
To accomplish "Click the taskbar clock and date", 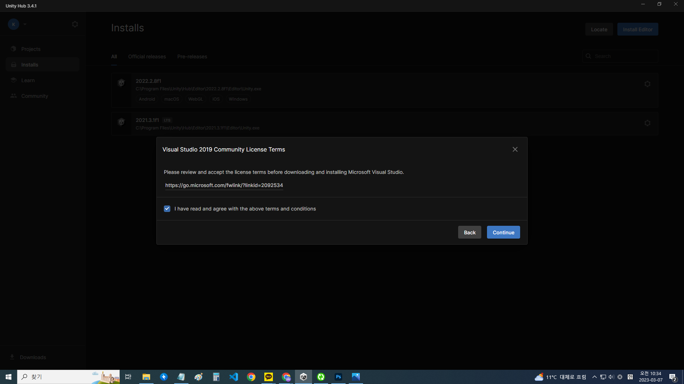I will pyautogui.click(x=651, y=377).
